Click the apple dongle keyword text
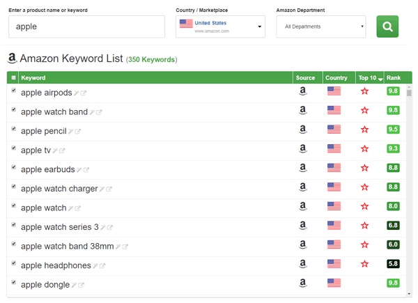This screenshot has height=303, width=418. point(45,285)
